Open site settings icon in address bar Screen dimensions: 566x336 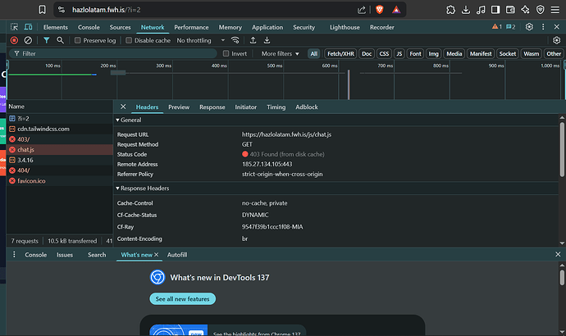(62, 10)
